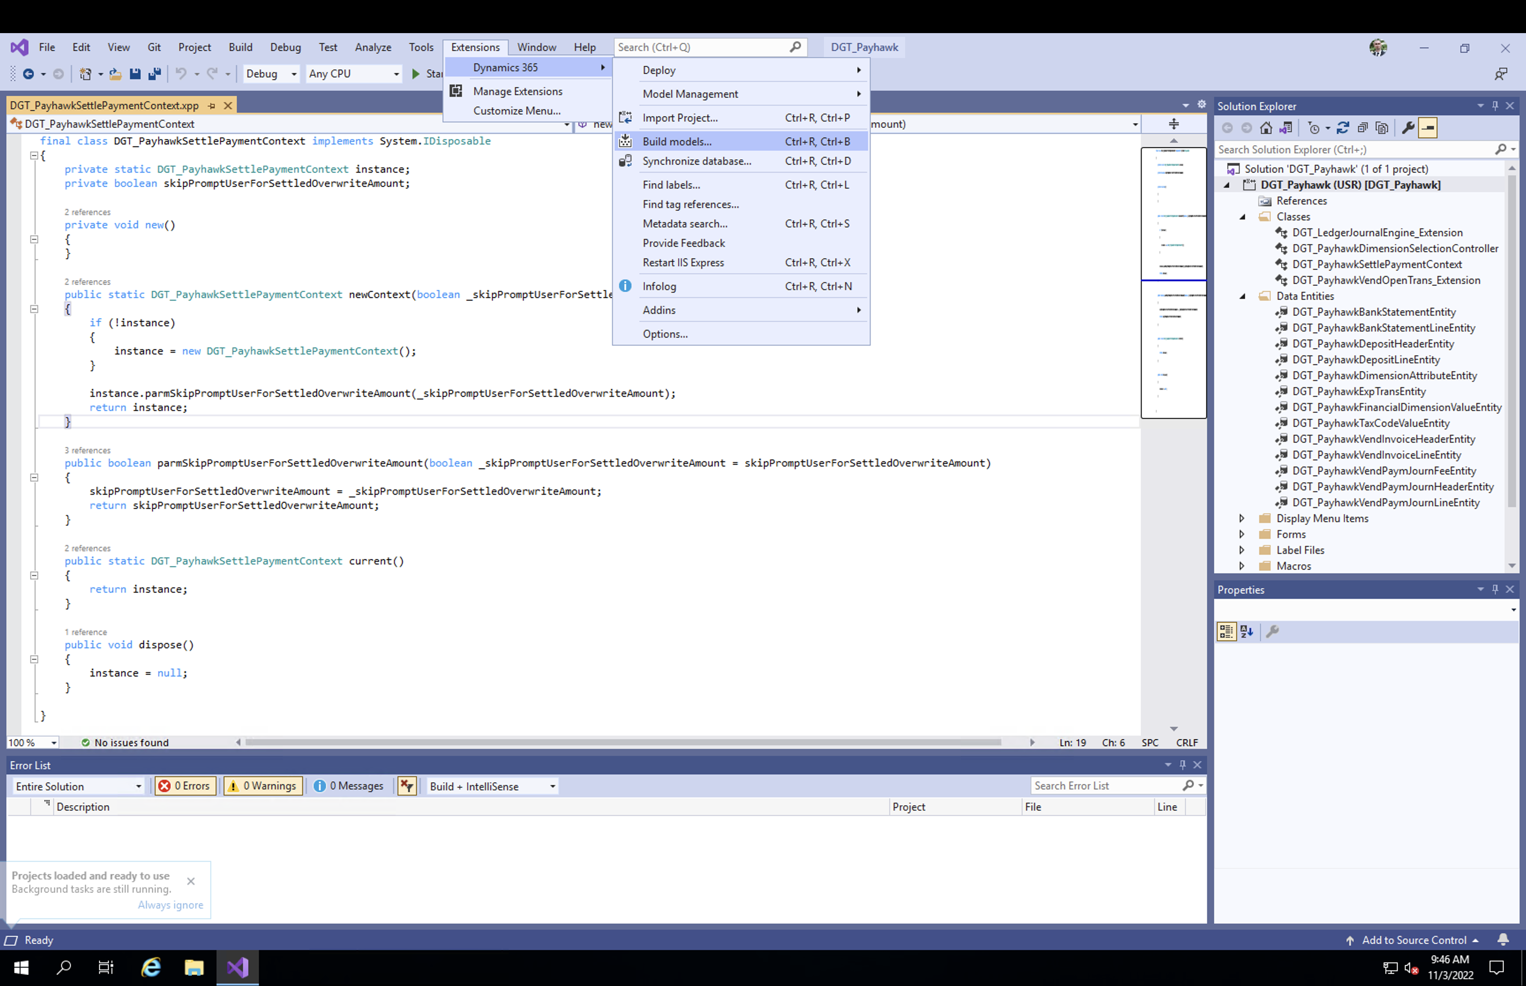The height and width of the screenshot is (986, 1526).
Task: Toggle the 0 Warnings filter button
Action: tap(264, 786)
